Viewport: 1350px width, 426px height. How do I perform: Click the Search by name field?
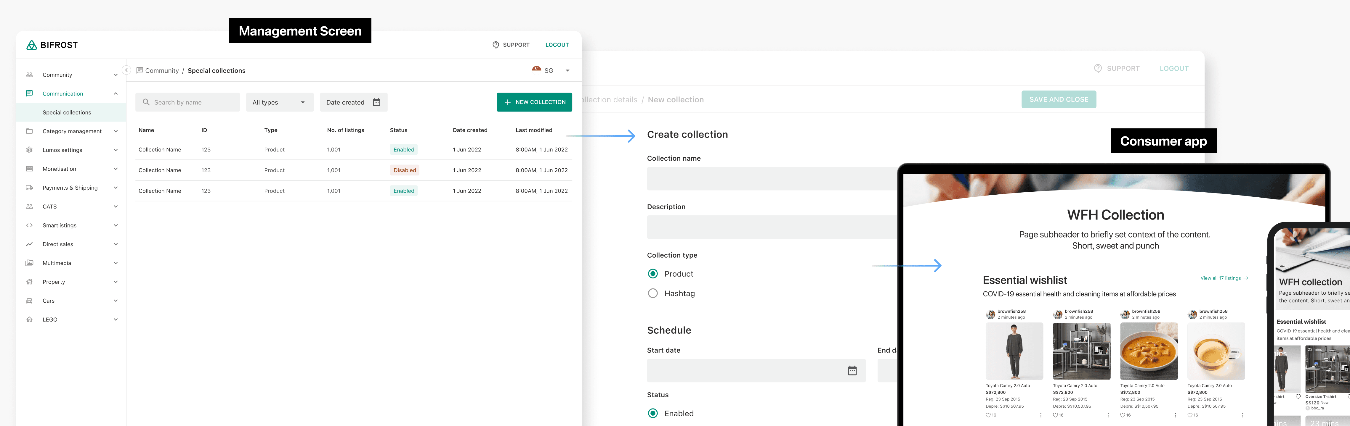(187, 103)
